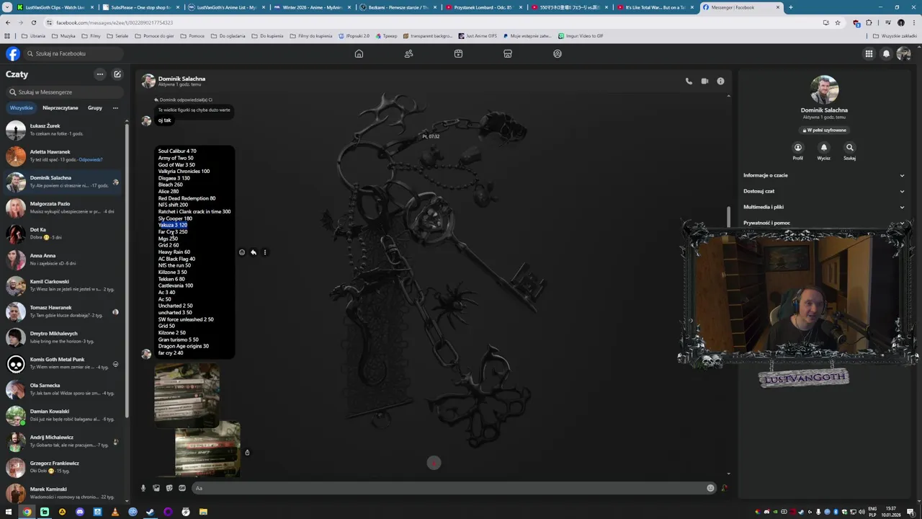Open the Marketplace icon in top bar
This screenshot has height=519, width=922.
[508, 53]
